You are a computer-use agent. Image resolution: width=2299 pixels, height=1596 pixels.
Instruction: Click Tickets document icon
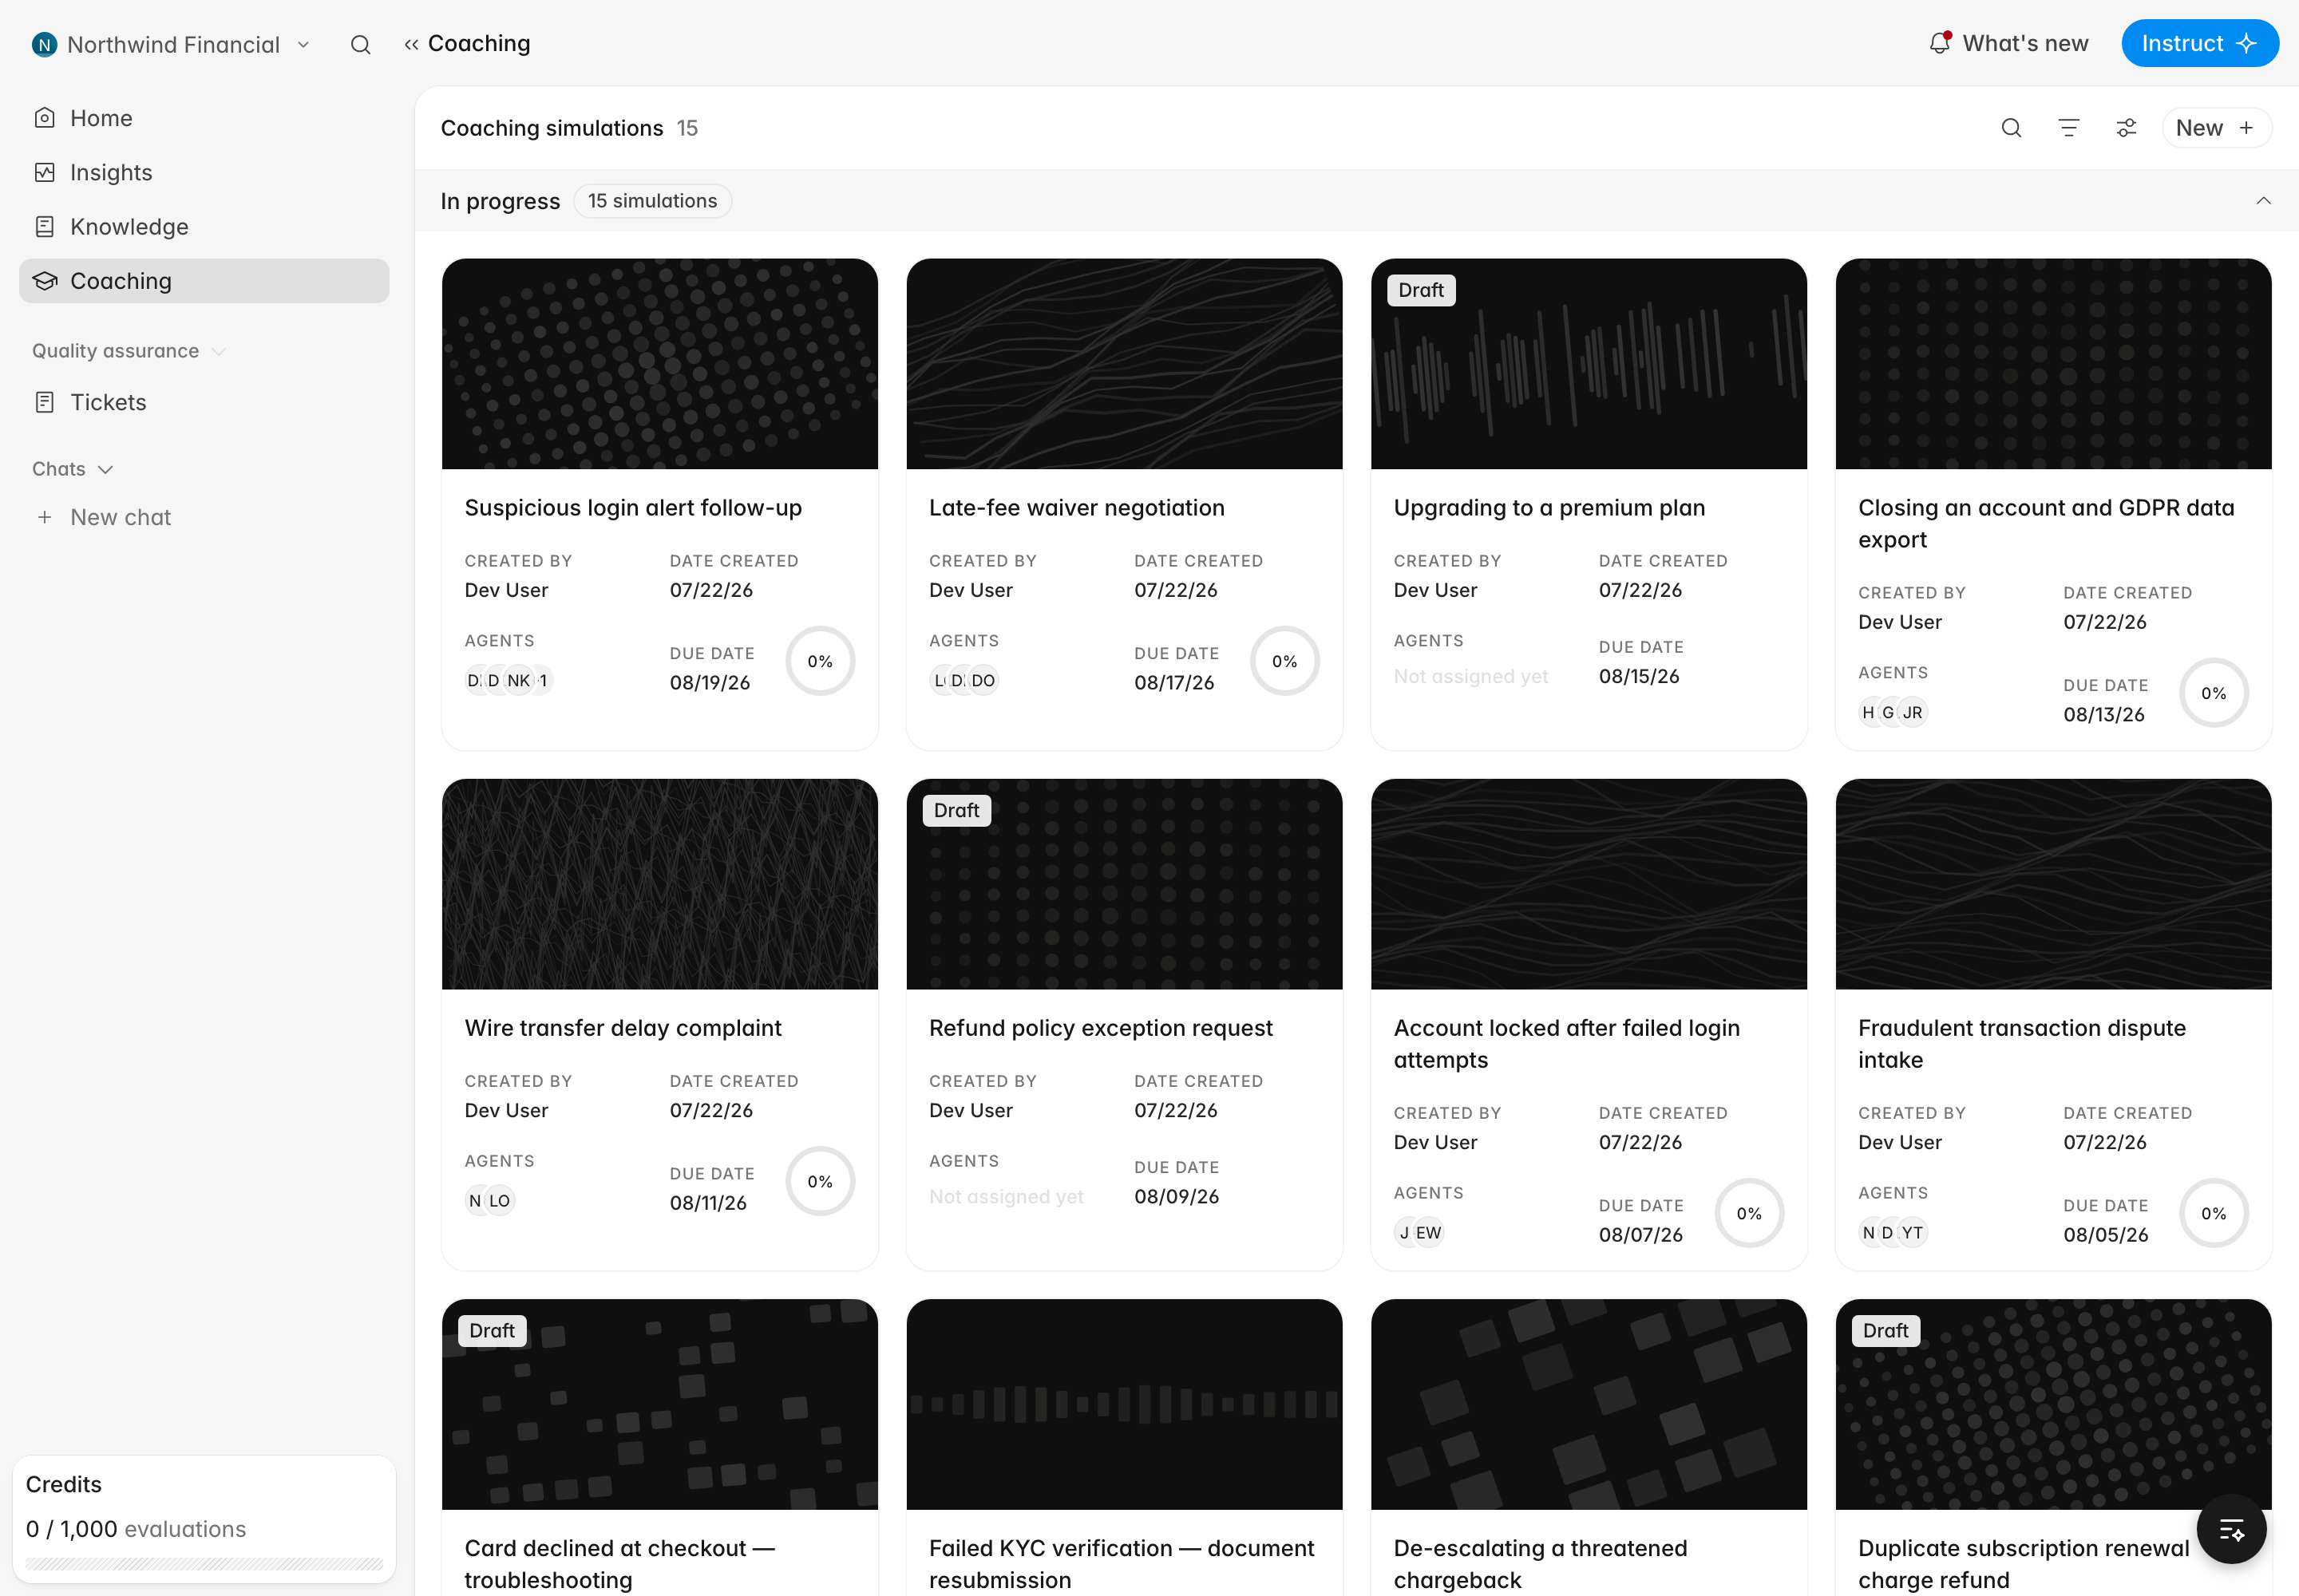(x=44, y=402)
